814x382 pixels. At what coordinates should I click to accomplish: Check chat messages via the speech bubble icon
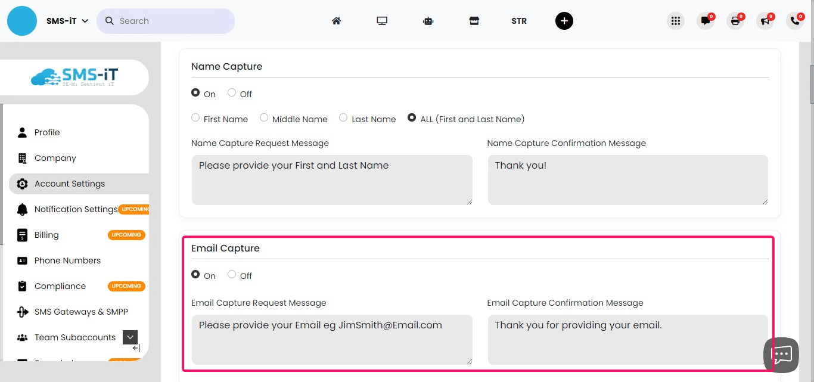[705, 21]
